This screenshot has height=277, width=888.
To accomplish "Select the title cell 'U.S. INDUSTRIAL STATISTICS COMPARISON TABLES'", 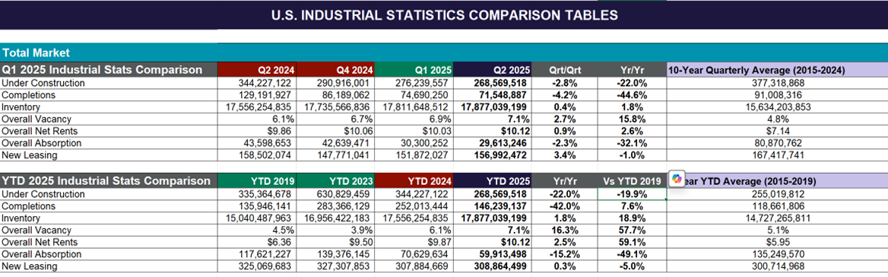I will (444, 15).
